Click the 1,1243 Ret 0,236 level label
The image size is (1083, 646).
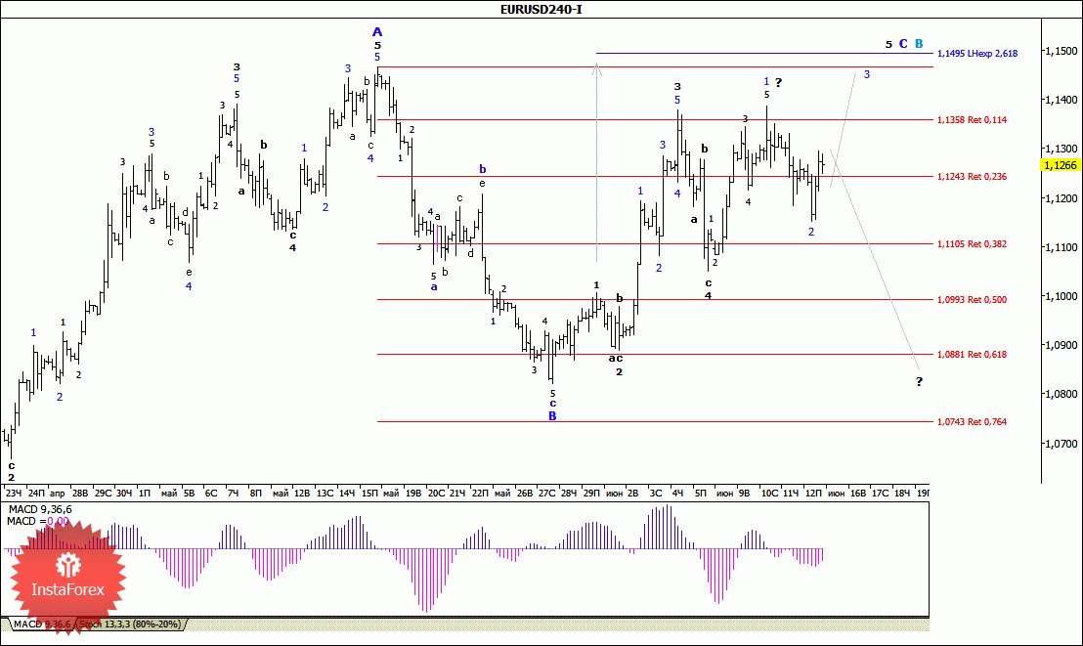(972, 176)
